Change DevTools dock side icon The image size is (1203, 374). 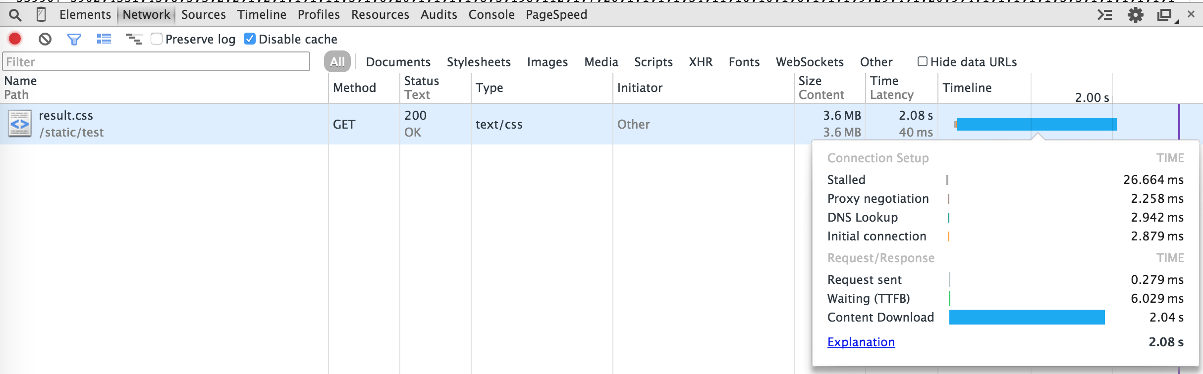[x=1165, y=15]
